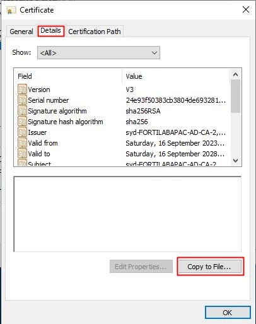Viewport: 256px width, 324px height.
Task: Click the Version field icon
Action: click(x=22, y=89)
